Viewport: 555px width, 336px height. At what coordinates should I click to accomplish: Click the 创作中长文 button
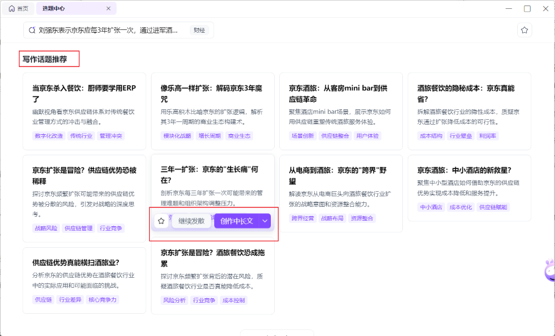click(236, 221)
